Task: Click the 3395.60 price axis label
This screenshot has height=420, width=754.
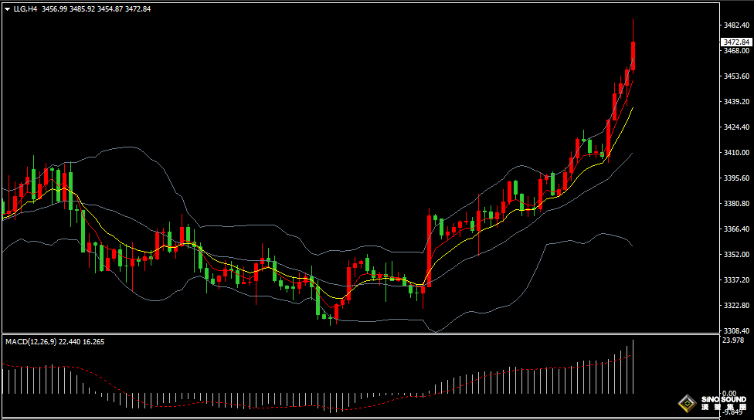Action: pos(736,178)
